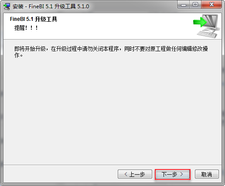Click the left chevron on 上一步

[126, 174]
